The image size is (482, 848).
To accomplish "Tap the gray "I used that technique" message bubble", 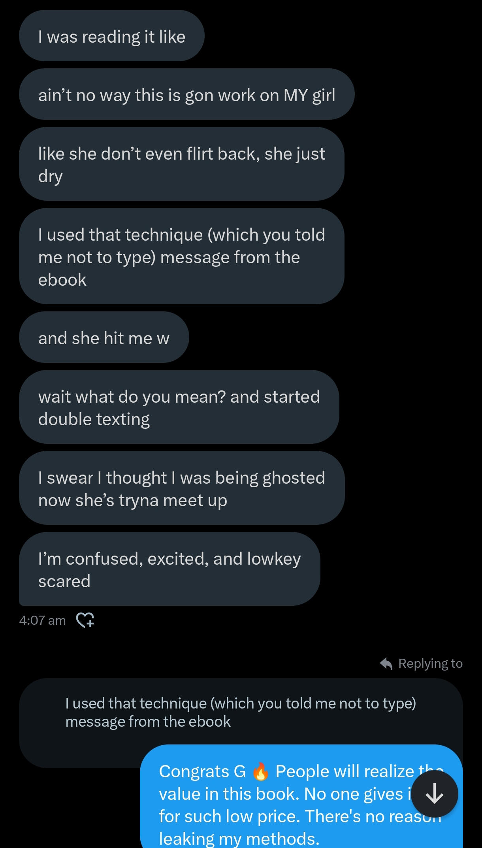I will coord(181,257).
